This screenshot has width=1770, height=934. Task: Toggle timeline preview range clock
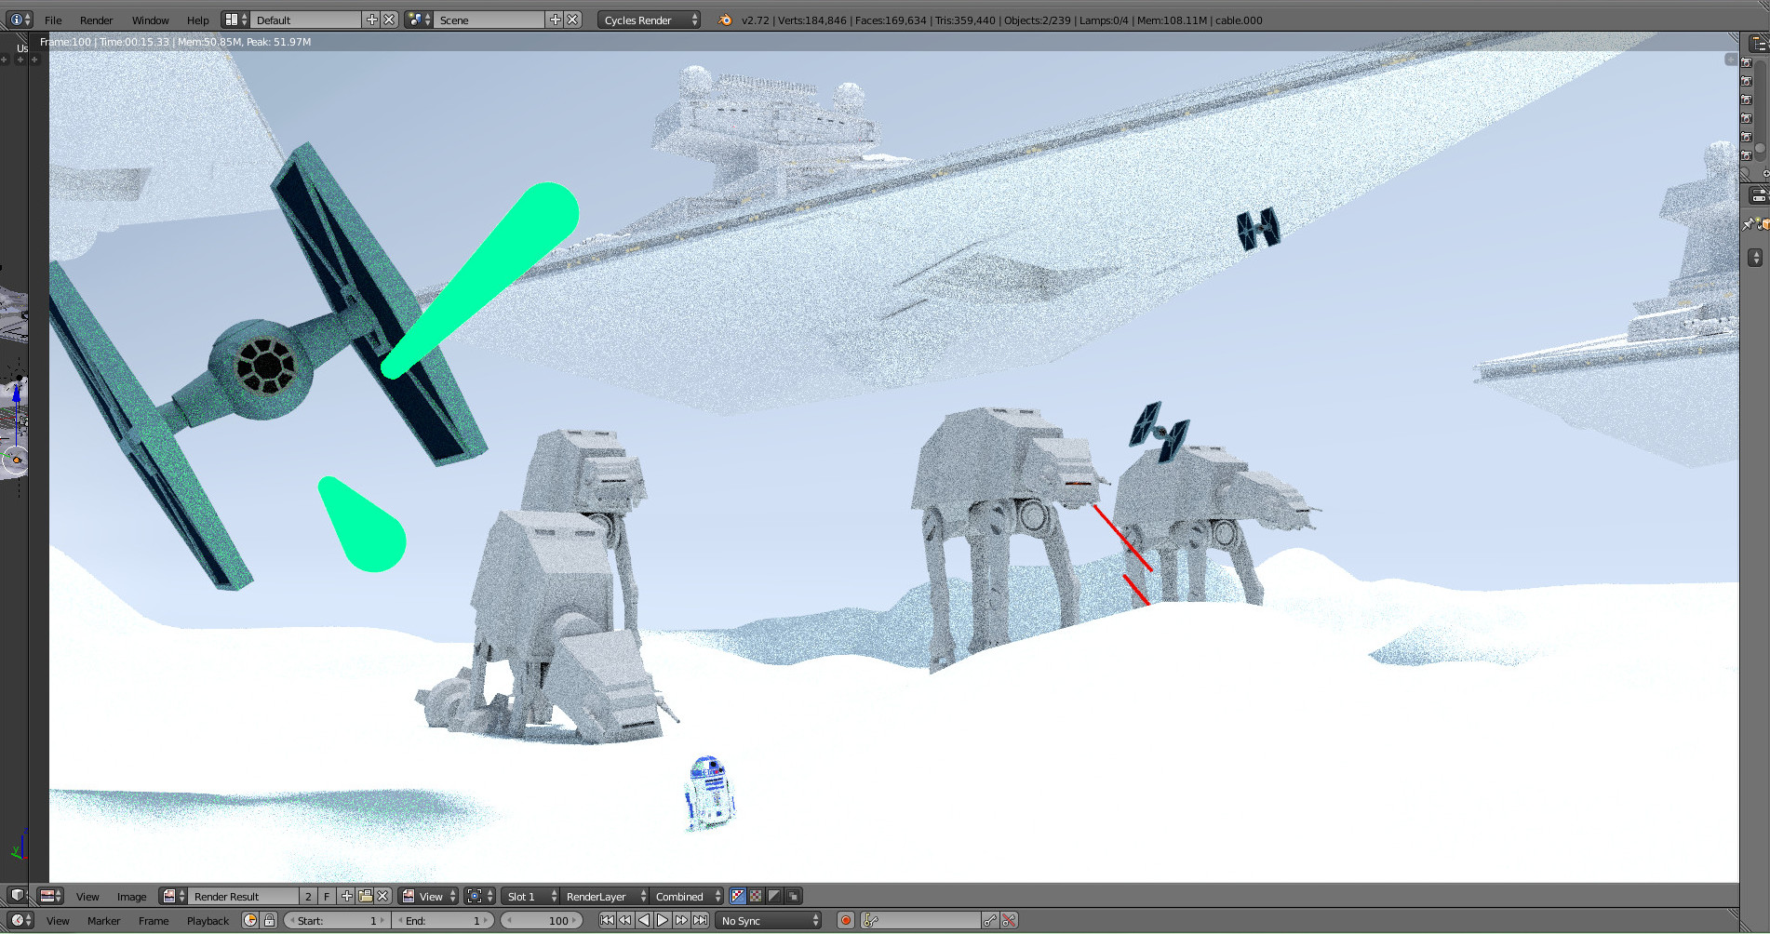tap(249, 920)
